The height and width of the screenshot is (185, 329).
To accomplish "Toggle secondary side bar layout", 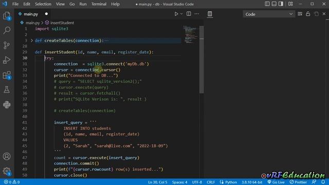I will (x=281, y=4).
